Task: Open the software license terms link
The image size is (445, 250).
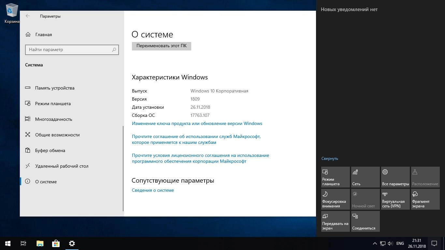Action: pos(200,158)
